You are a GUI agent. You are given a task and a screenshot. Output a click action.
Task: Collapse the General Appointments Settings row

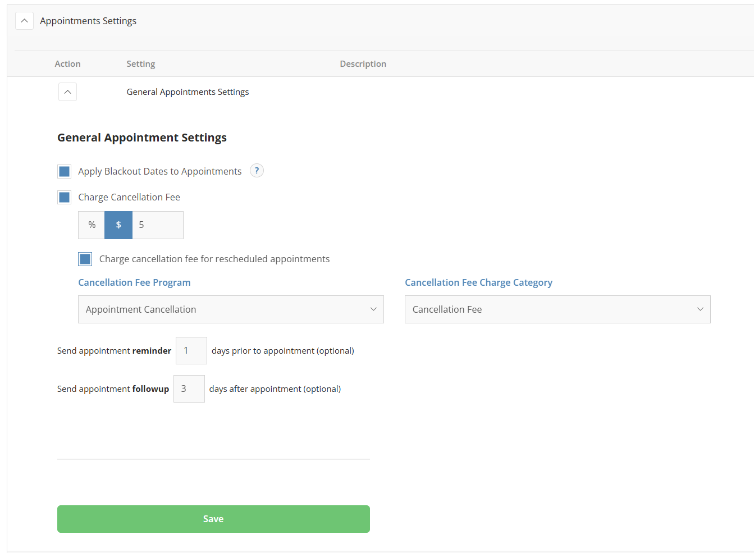67,92
